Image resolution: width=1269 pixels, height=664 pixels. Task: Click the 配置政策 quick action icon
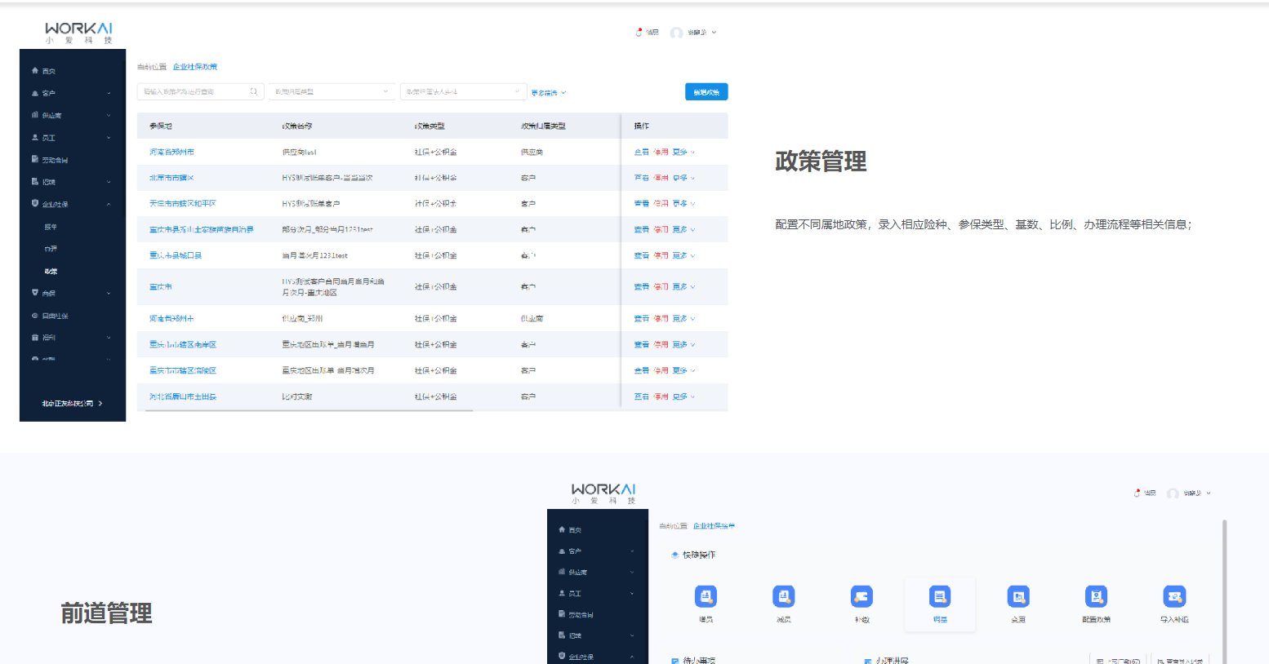[x=1096, y=596]
